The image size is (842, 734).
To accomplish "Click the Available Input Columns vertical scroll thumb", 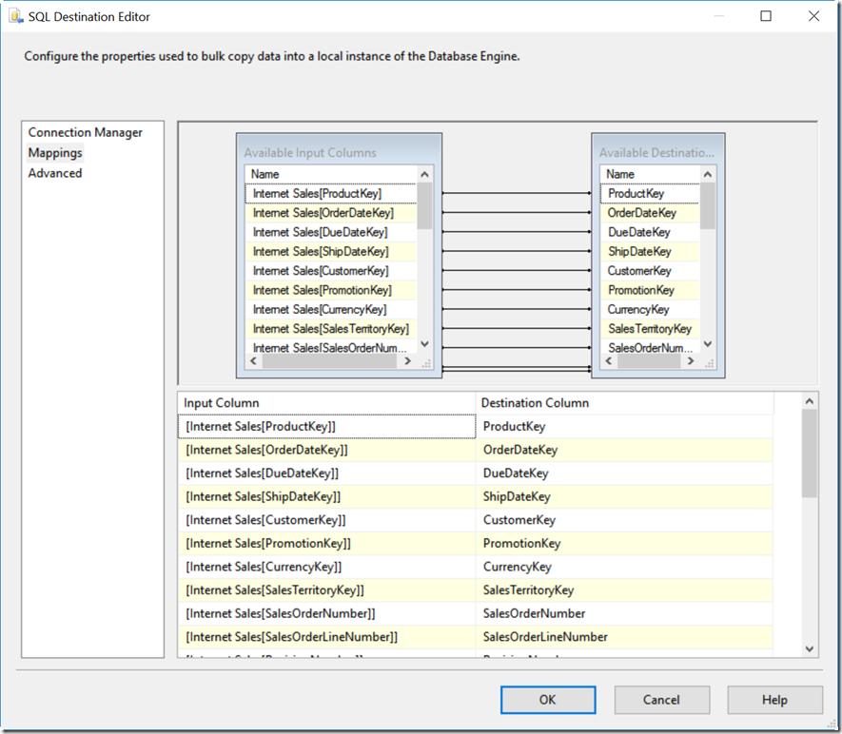I will click(x=424, y=206).
